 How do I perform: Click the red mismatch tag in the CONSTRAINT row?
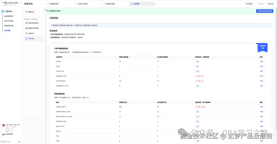tap(200, 81)
